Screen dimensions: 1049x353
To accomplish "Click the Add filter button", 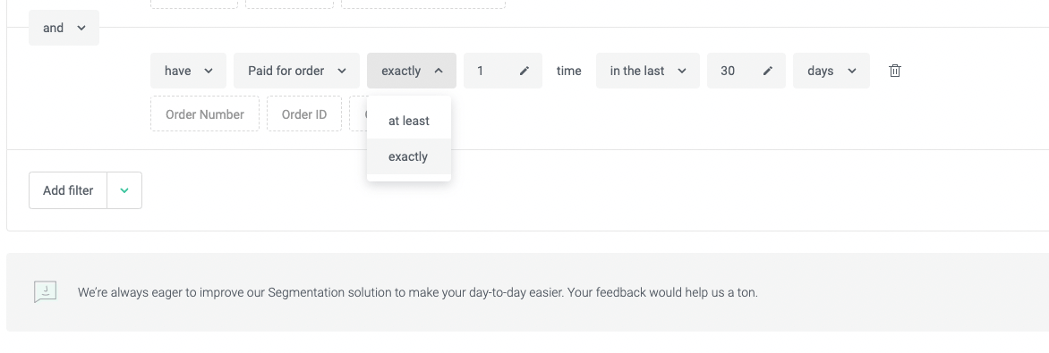I will pos(67,190).
